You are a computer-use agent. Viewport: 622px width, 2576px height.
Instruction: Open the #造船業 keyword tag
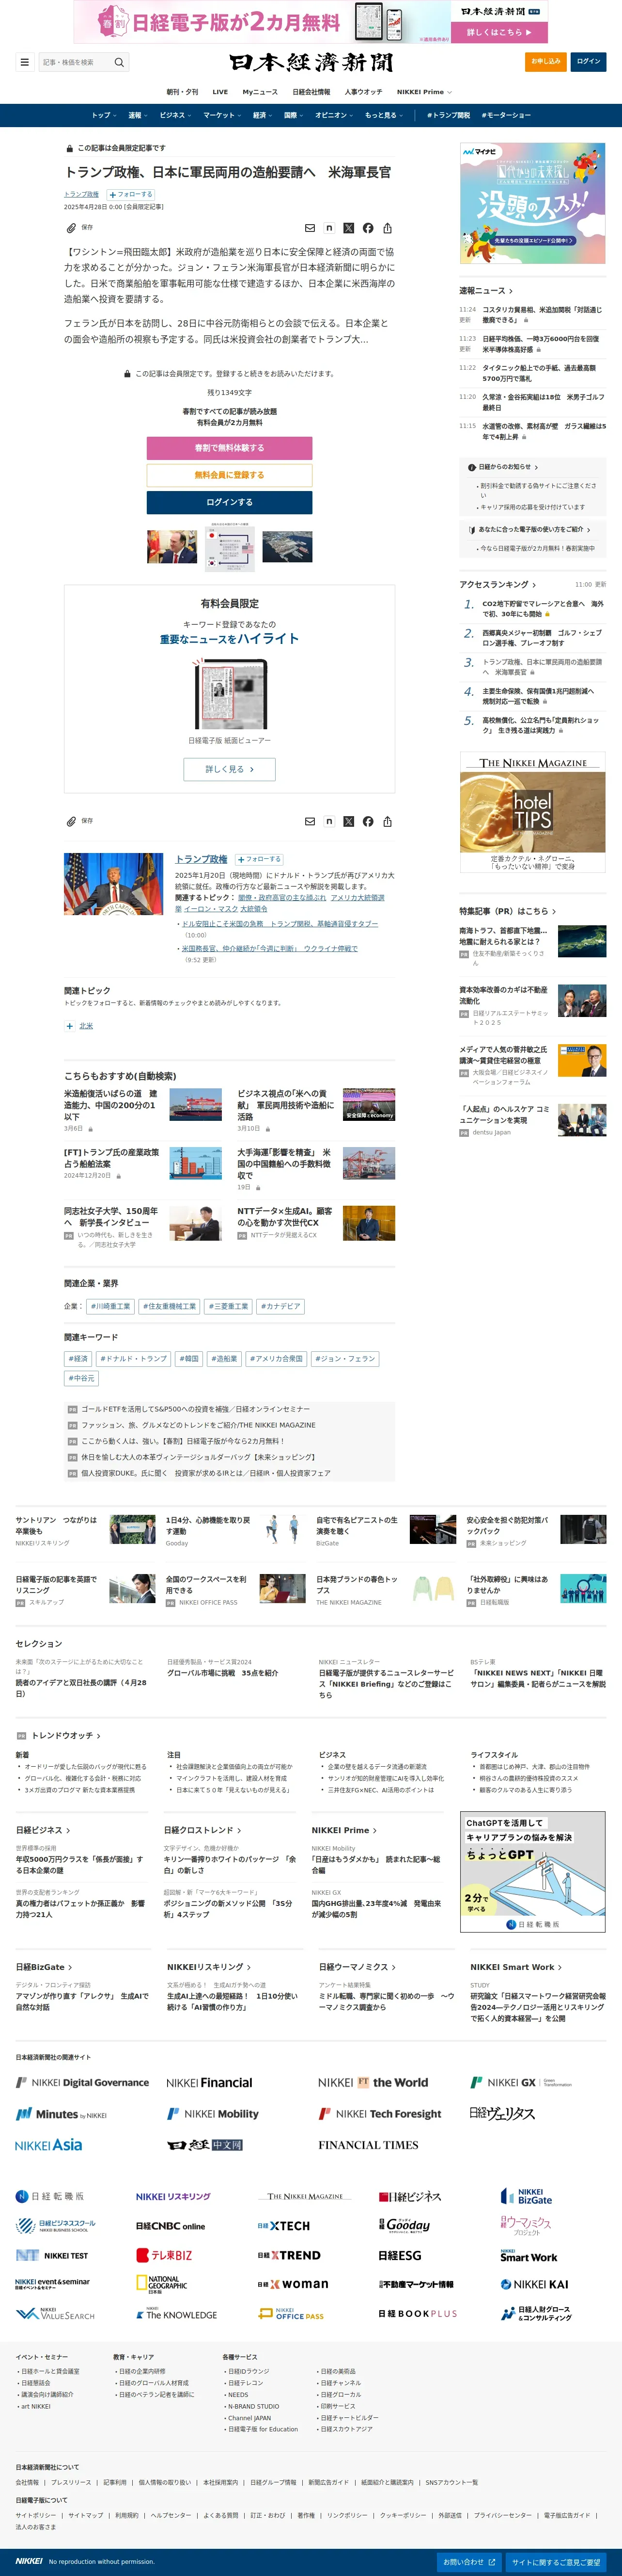coord(225,1359)
